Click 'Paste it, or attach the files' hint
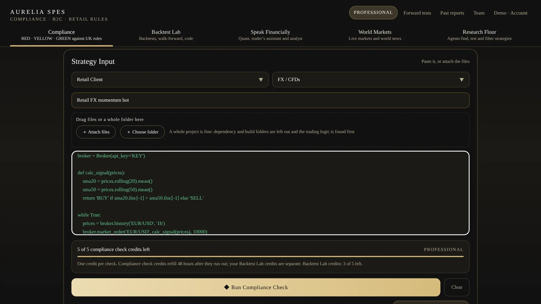Image resolution: width=541 pixels, height=304 pixels. [x=445, y=61]
